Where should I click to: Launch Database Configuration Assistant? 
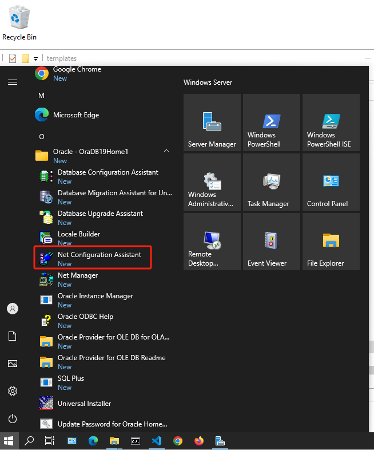(105, 176)
